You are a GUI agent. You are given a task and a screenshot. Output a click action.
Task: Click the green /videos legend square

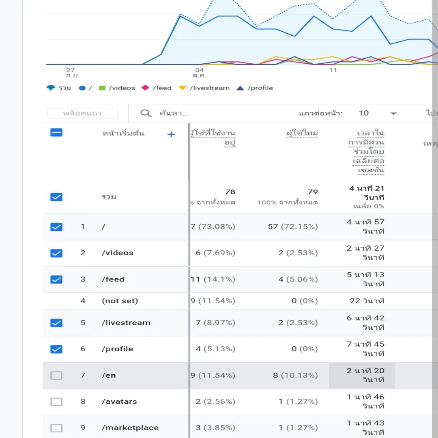point(102,88)
